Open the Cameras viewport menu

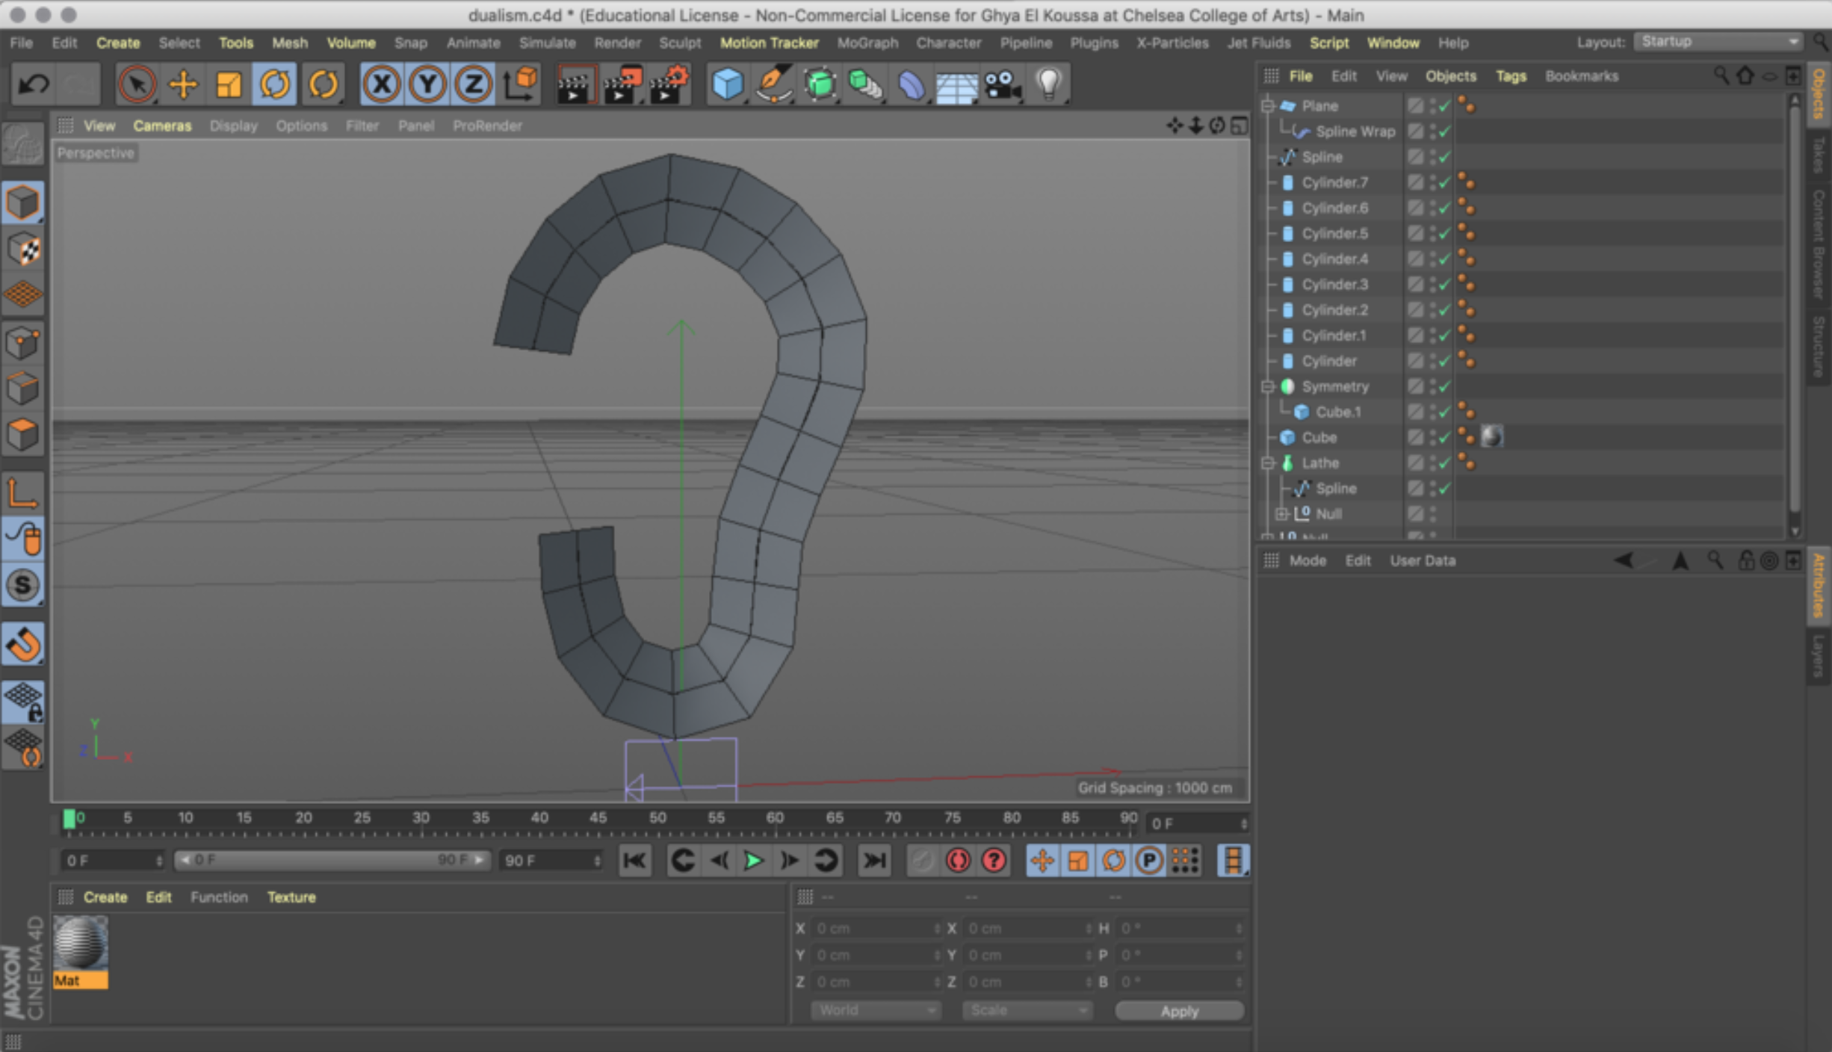point(162,126)
